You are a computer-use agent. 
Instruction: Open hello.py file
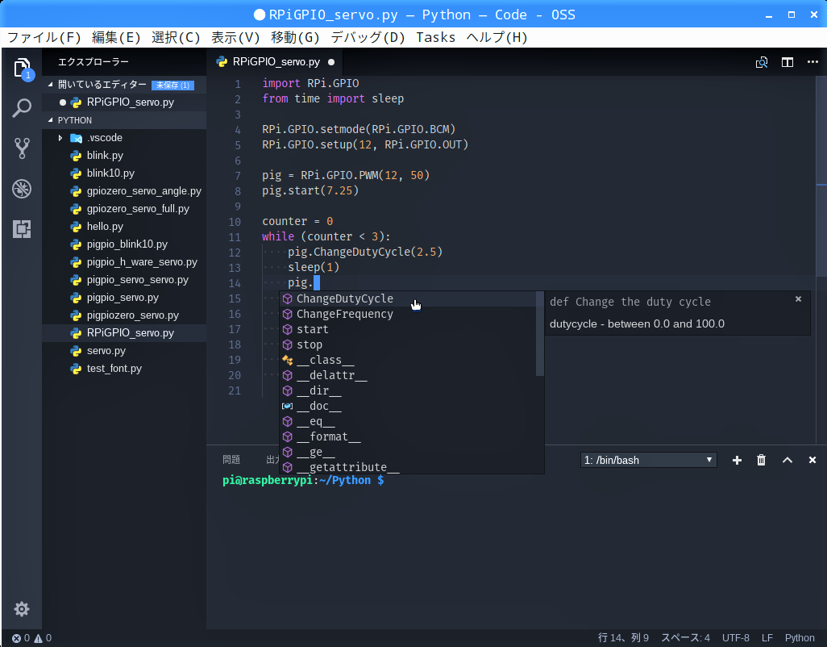(x=124, y=227)
